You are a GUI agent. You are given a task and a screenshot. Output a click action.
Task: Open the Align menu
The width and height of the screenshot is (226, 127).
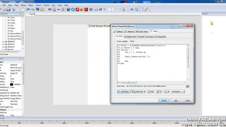tap(10, 5)
